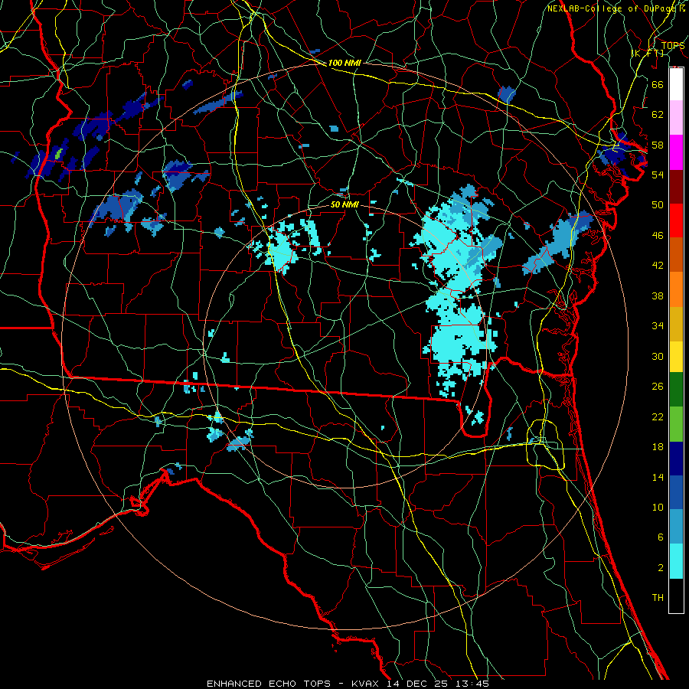The width and height of the screenshot is (689, 689).
Task: Click the white swatch in the tops legend
Action: click(x=676, y=84)
